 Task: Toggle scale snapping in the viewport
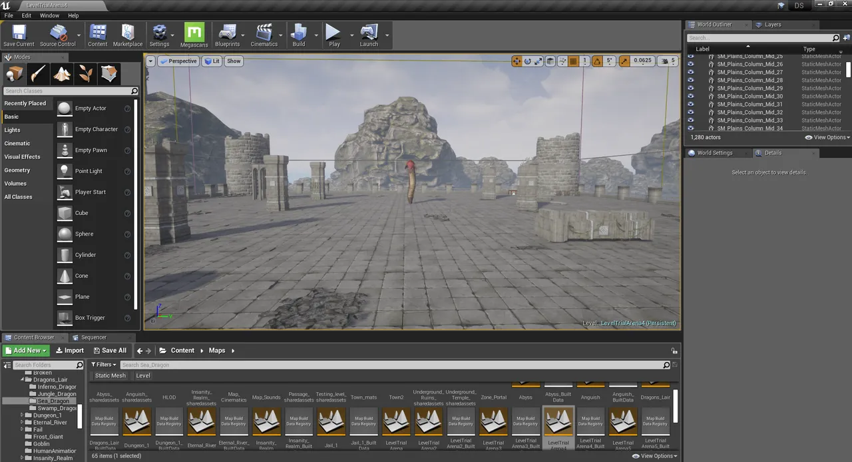(x=624, y=61)
